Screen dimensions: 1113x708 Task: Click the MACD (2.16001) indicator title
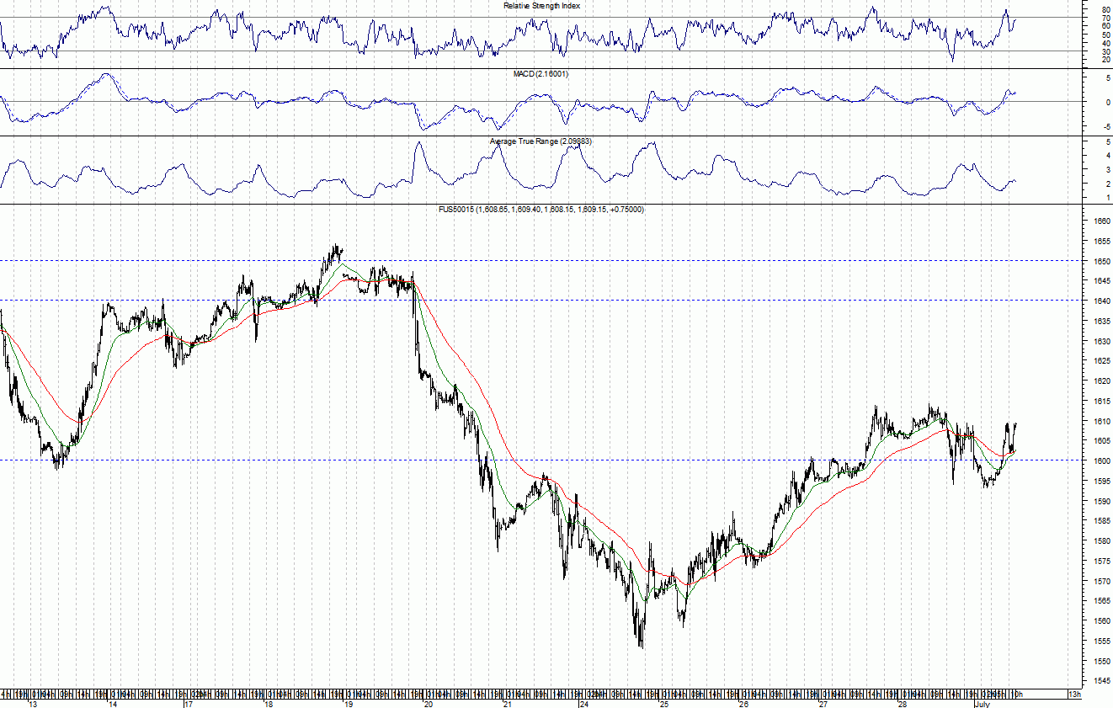click(541, 74)
